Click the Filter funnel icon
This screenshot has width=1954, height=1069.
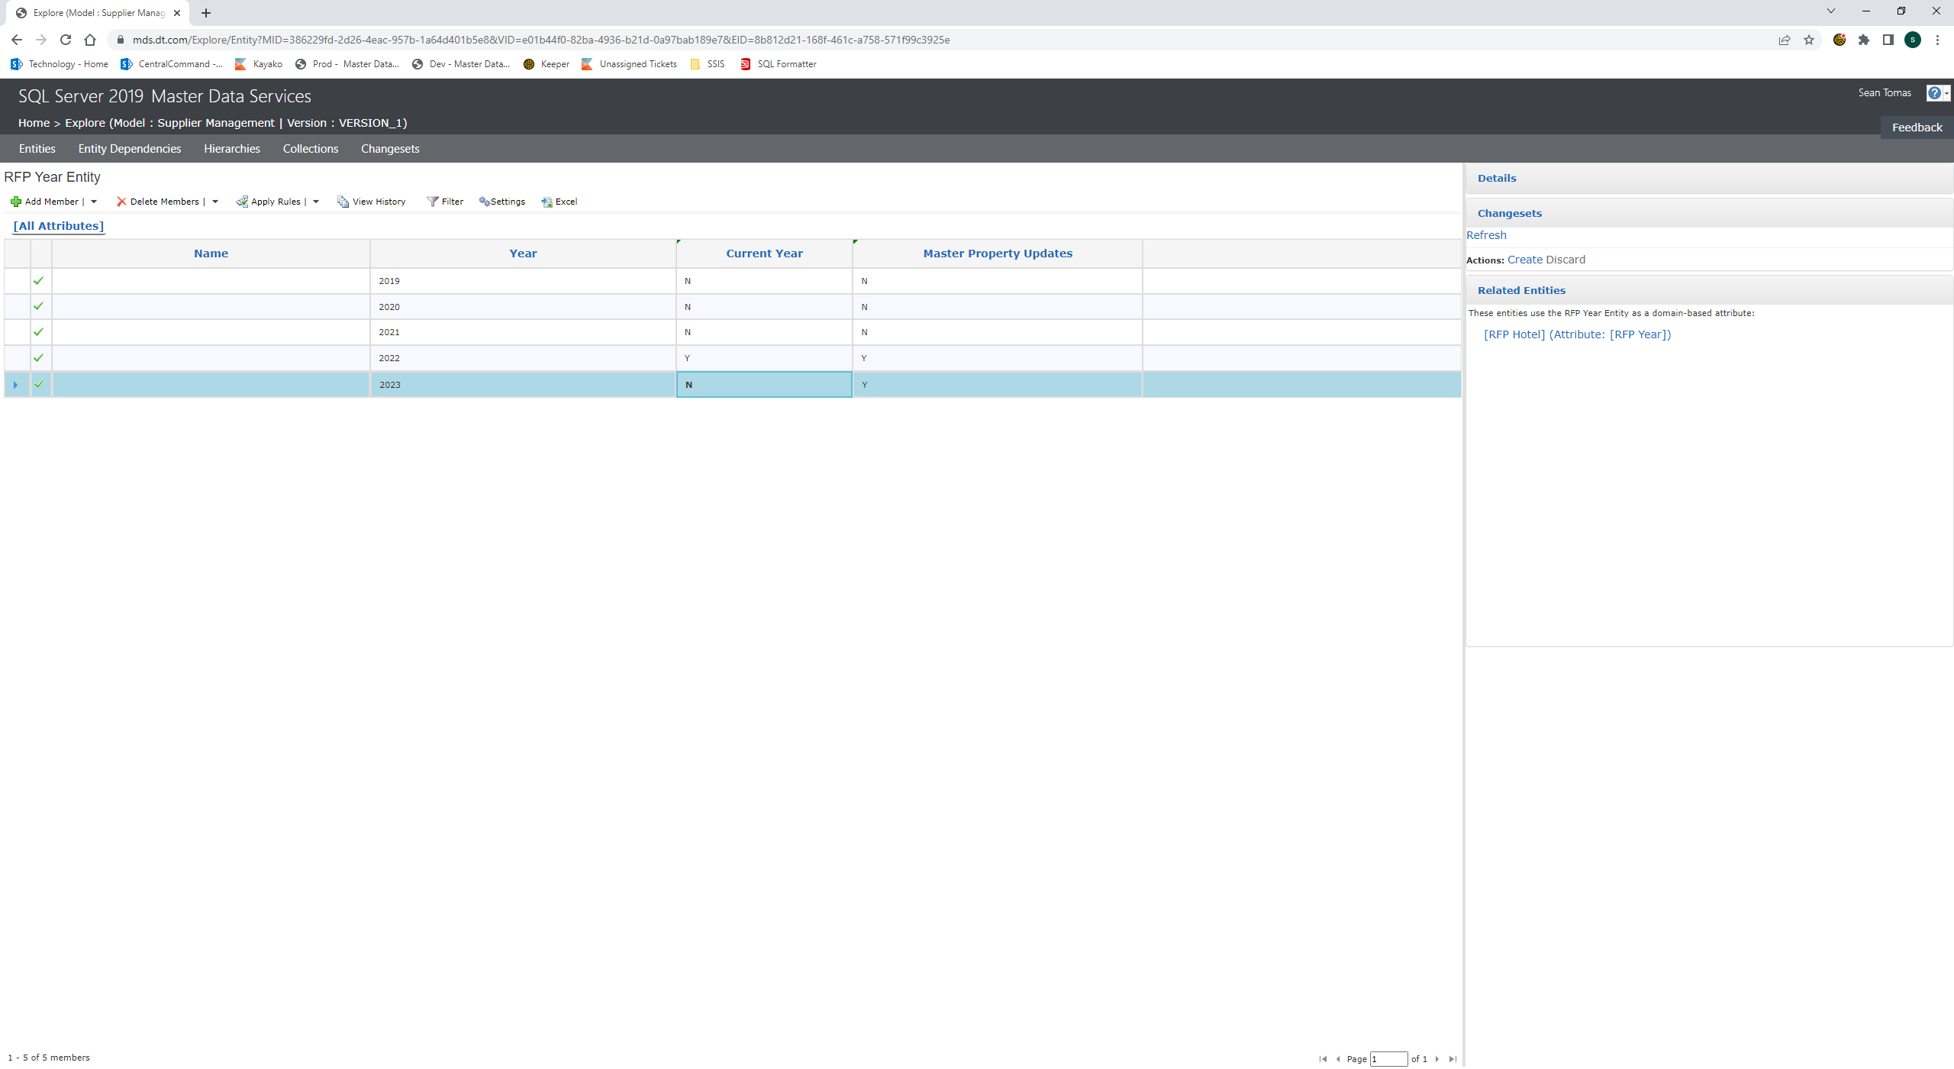click(433, 202)
